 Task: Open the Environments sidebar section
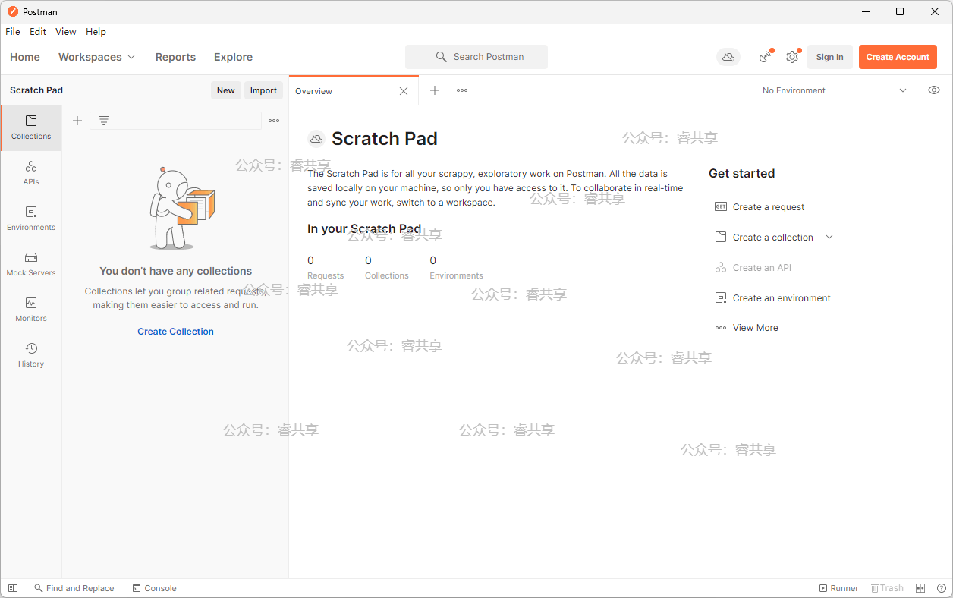tap(31, 219)
